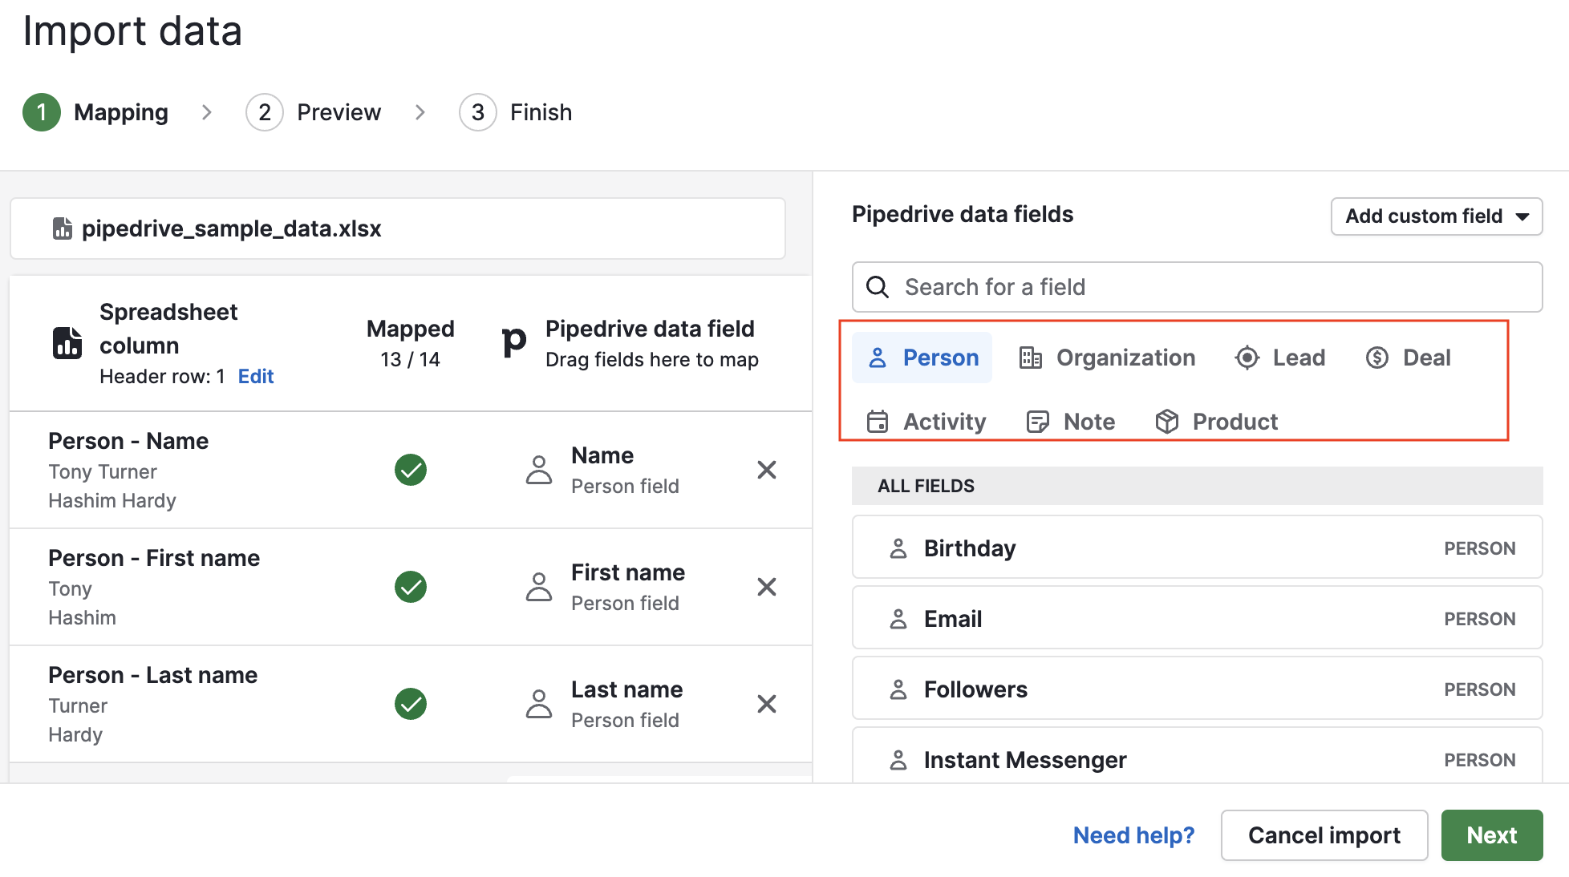Click the 'Person - First name' column title

point(154,558)
